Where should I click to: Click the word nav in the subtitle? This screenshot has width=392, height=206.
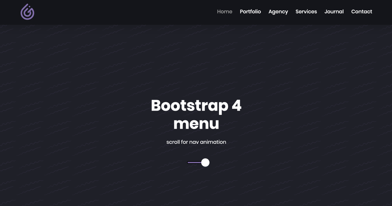194,142
